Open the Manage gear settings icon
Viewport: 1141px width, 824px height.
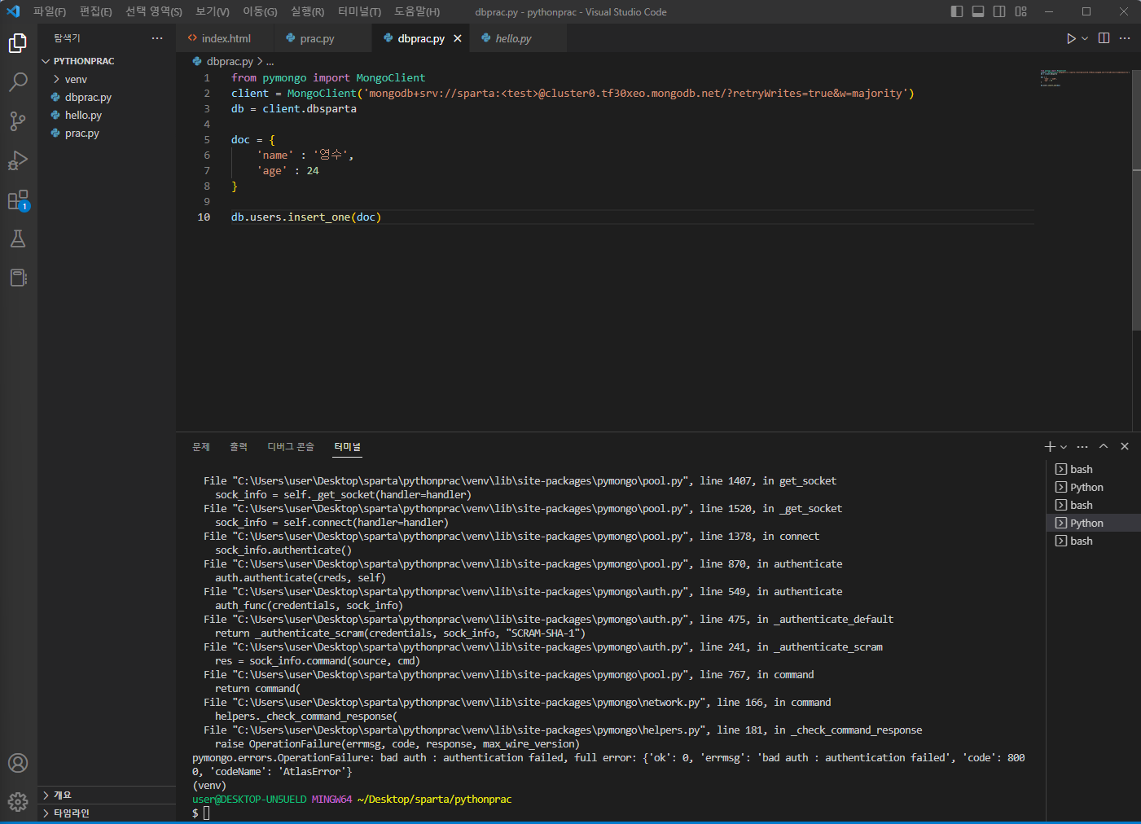(x=18, y=802)
